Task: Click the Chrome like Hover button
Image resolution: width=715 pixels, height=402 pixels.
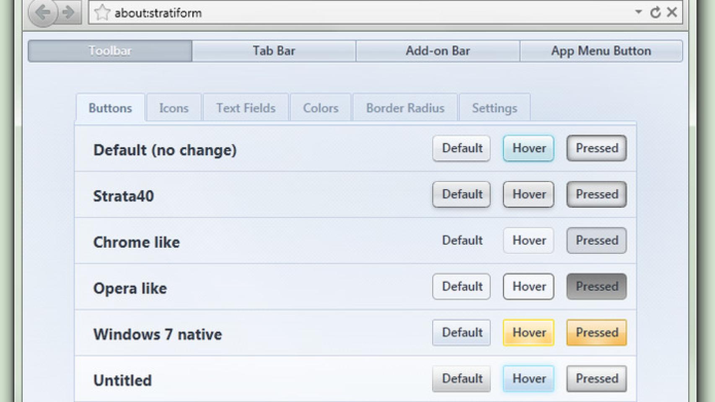Action: click(x=528, y=240)
